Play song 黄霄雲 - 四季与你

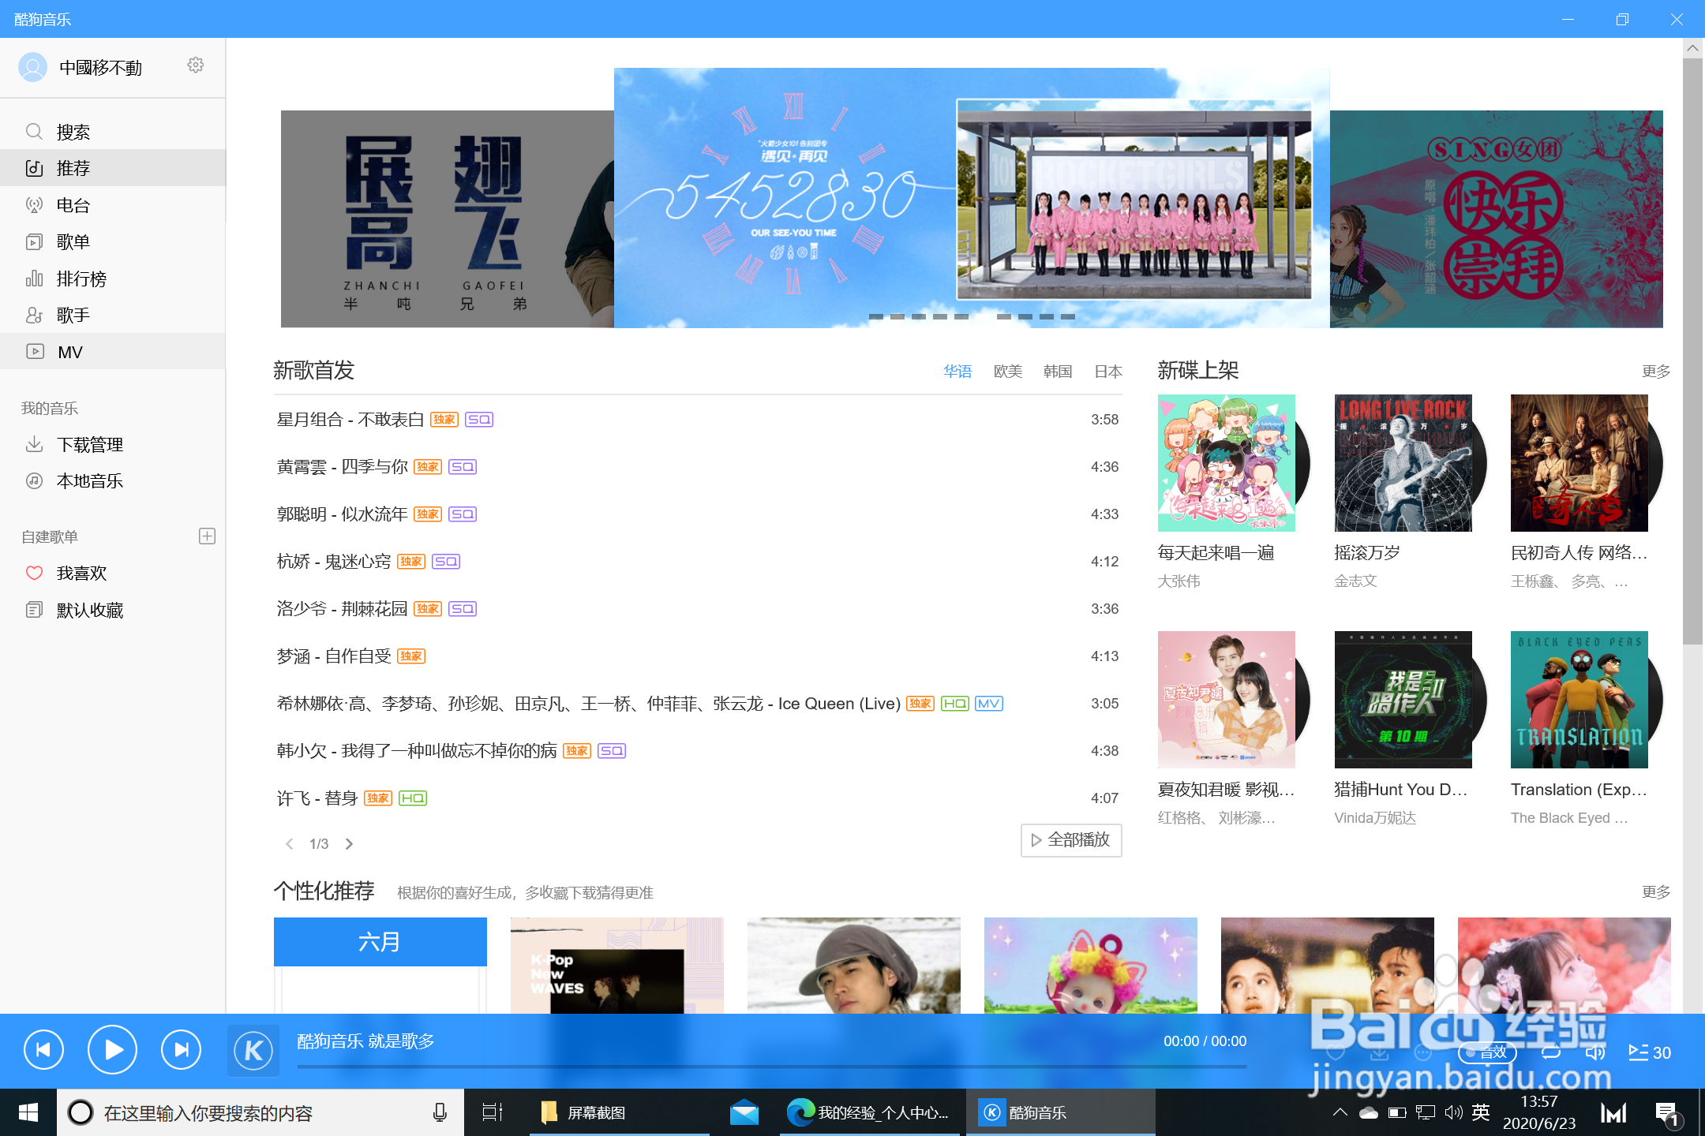tap(343, 467)
